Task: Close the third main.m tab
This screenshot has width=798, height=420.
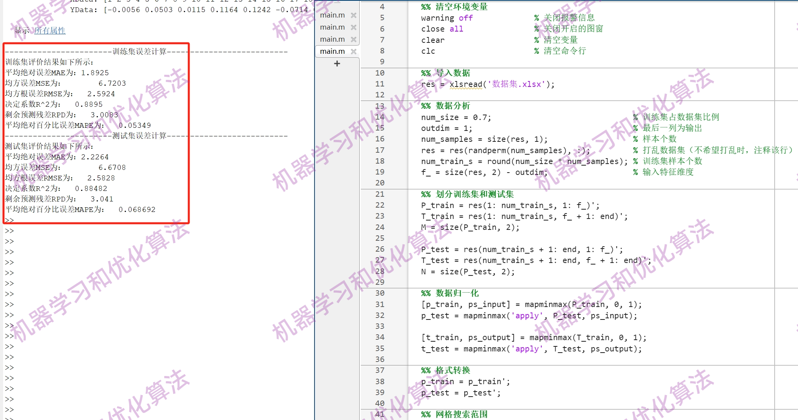Action: click(x=353, y=39)
